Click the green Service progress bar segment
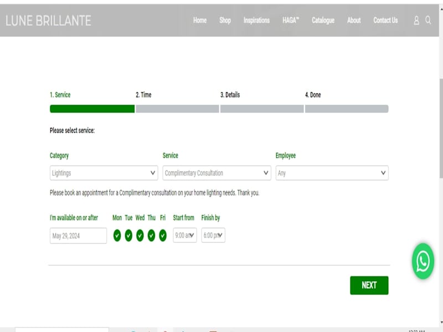 [x=92, y=108]
